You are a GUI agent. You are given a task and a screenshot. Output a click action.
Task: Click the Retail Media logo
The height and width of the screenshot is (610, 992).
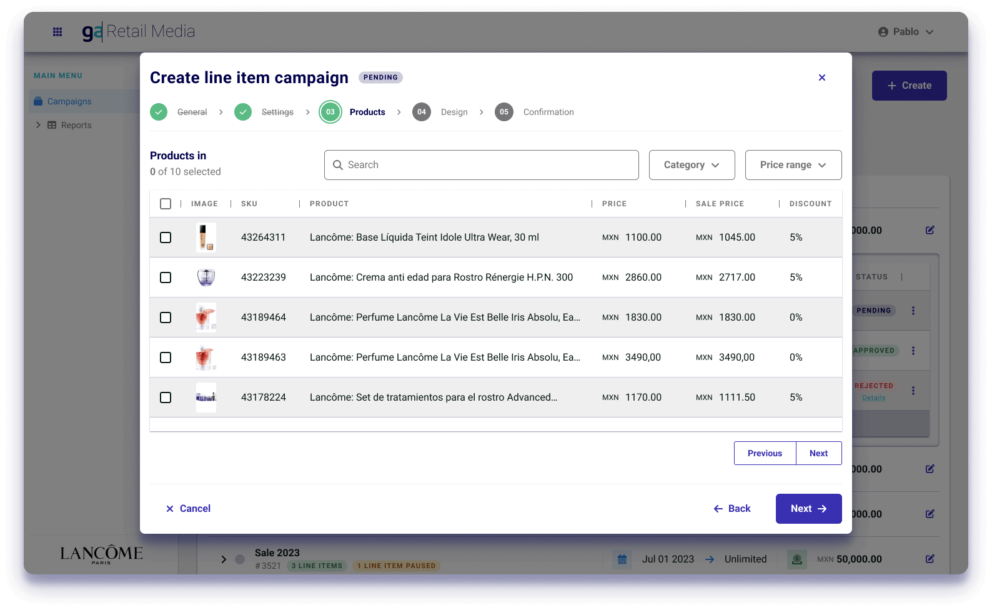pos(139,31)
